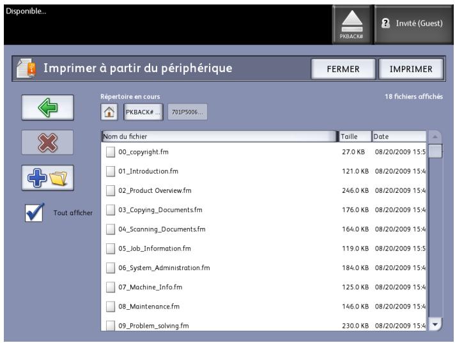Click the print-from-device USB document icon
Image resolution: width=455 pixels, height=343 pixels.
click(x=26, y=68)
